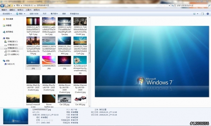Click Windows 7 image in preview pane
This screenshot has height=126, width=211.
pos(152,62)
